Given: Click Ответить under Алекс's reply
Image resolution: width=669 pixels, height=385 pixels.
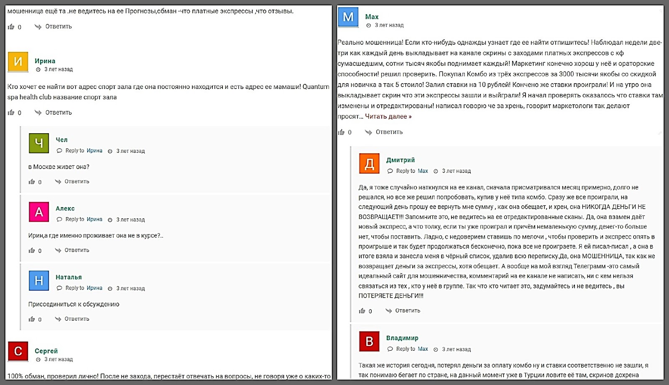Looking at the screenshot, I should pyautogui.click(x=77, y=250).
